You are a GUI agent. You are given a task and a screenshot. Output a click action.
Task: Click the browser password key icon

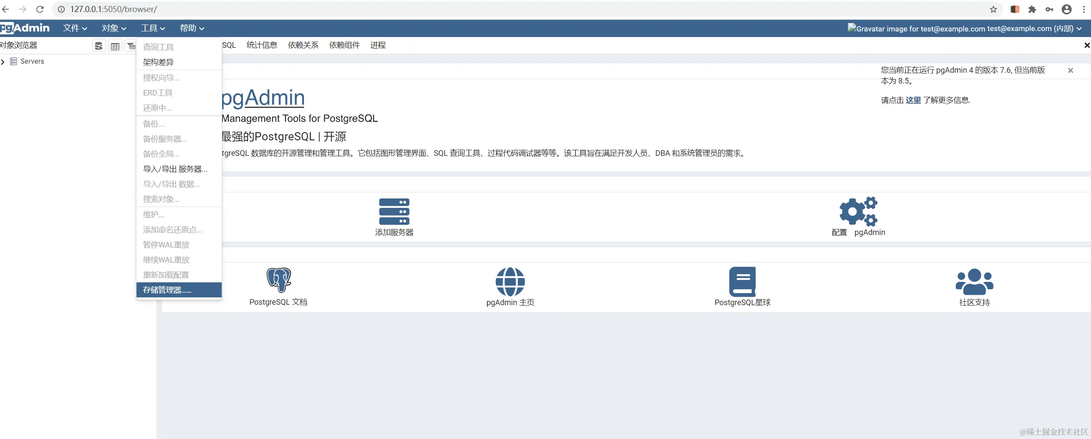pos(1049,9)
